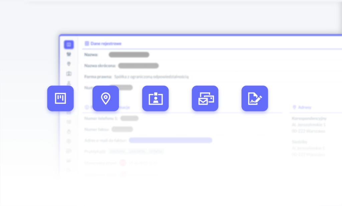The height and width of the screenshot is (206, 342).
Task: Click the Nazwa: field label
Action: point(91,55)
